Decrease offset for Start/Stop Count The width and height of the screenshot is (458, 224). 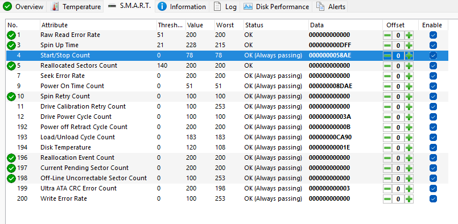pyautogui.click(x=387, y=56)
